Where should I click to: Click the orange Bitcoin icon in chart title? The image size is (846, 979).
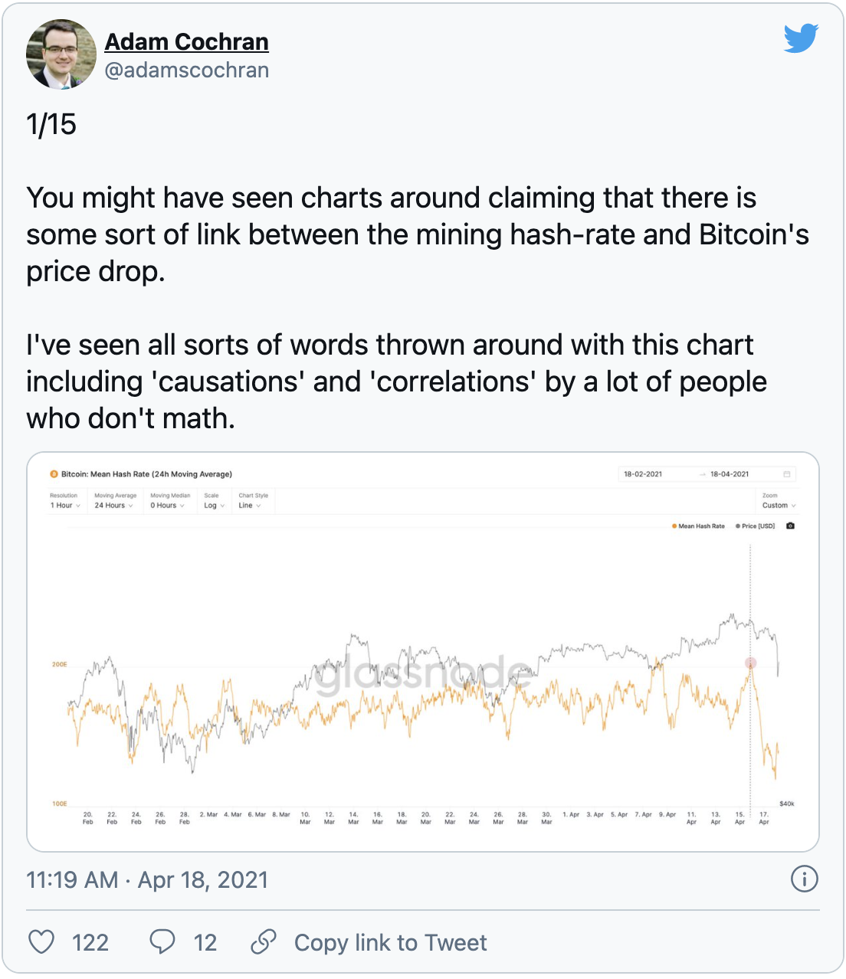pyautogui.click(x=54, y=474)
